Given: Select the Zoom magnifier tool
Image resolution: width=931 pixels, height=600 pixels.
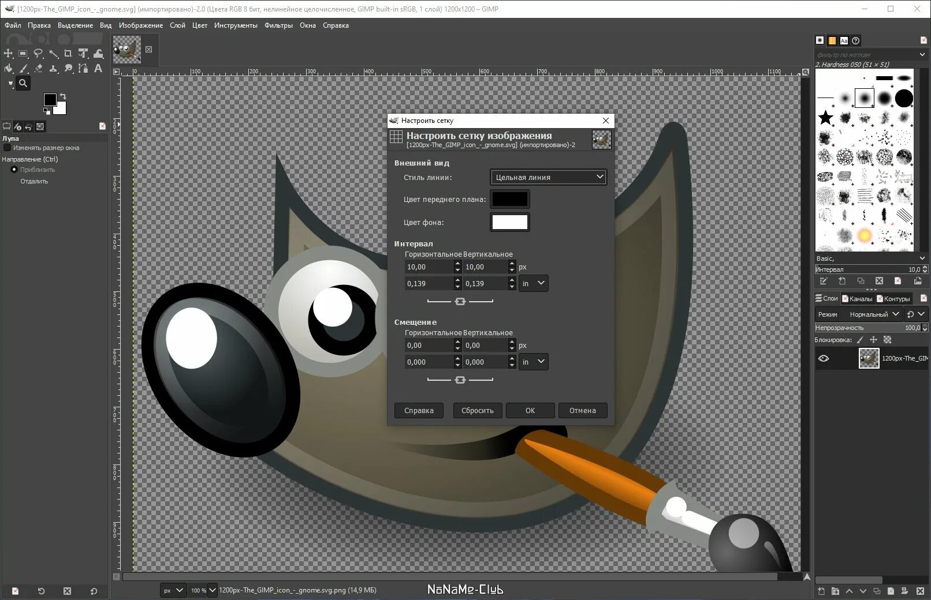Looking at the screenshot, I should [23, 83].
